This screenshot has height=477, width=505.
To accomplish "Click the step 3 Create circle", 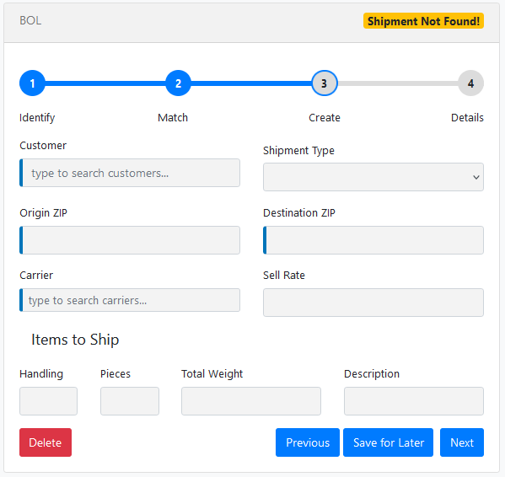I will pyautogui.click(x=325, y=83).
